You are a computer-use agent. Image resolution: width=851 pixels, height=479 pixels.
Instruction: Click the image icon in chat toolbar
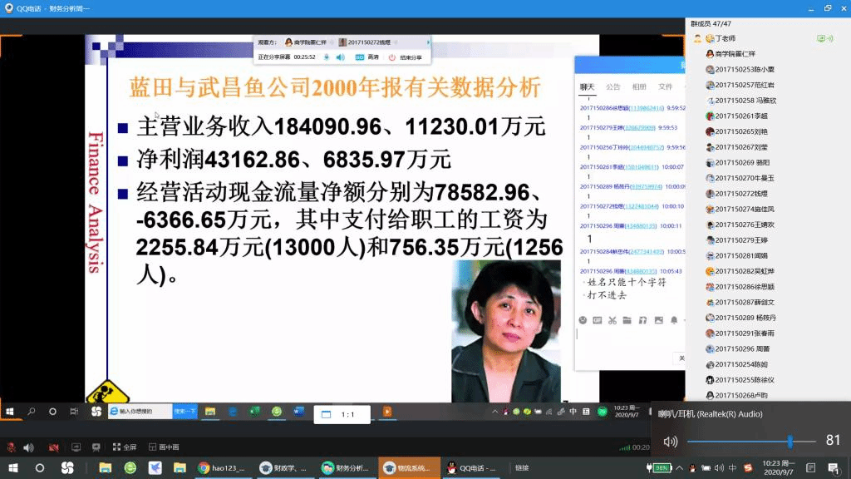[x=658, y=320]
